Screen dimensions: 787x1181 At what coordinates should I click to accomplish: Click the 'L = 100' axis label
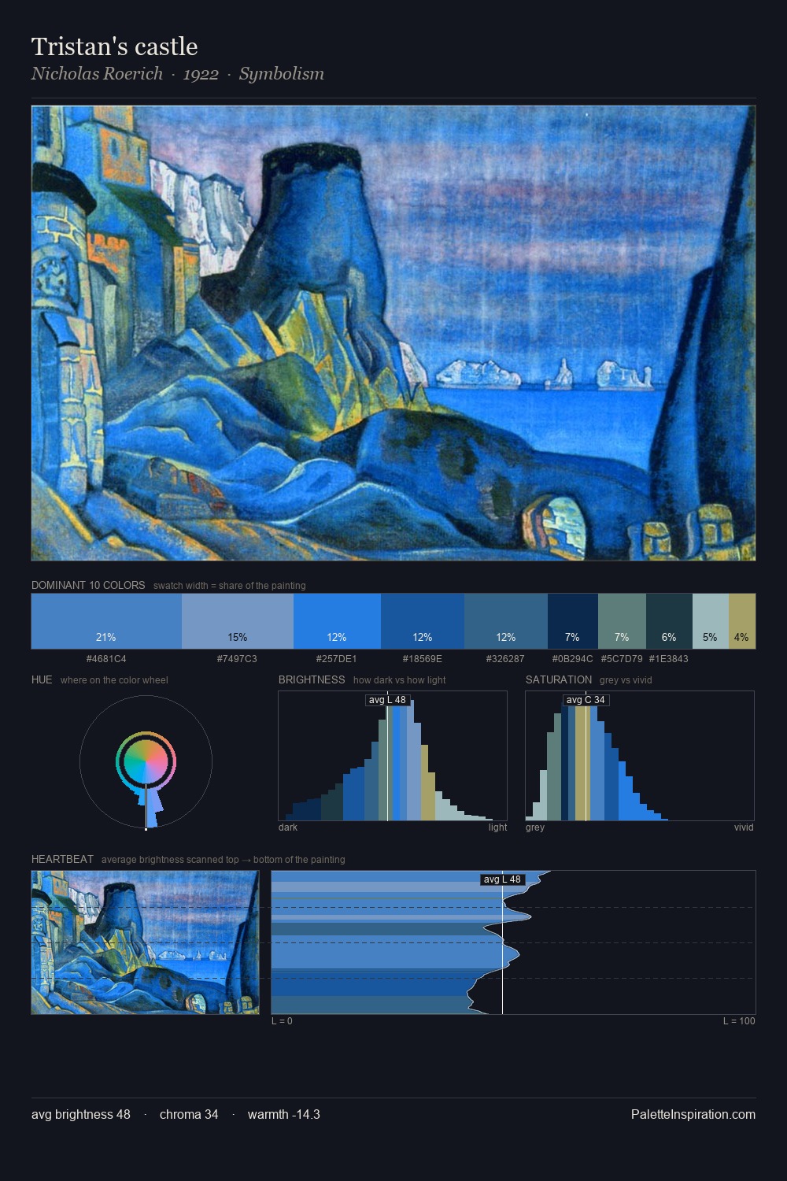(739, 1020)
